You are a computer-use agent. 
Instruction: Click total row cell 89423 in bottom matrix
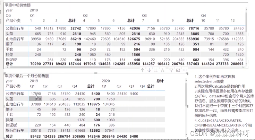(x=35, y=136)
